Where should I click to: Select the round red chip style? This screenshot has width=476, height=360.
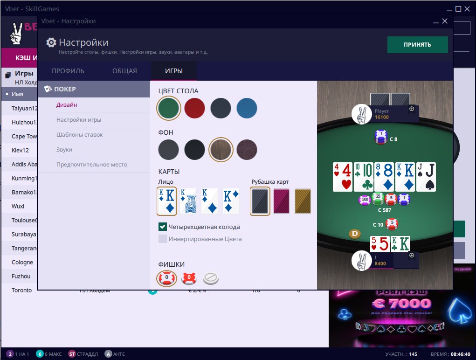pyautogui.click(x=166, y=278)
